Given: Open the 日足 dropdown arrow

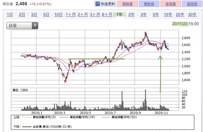Looking at the screenshot, I should coord(35,26).
